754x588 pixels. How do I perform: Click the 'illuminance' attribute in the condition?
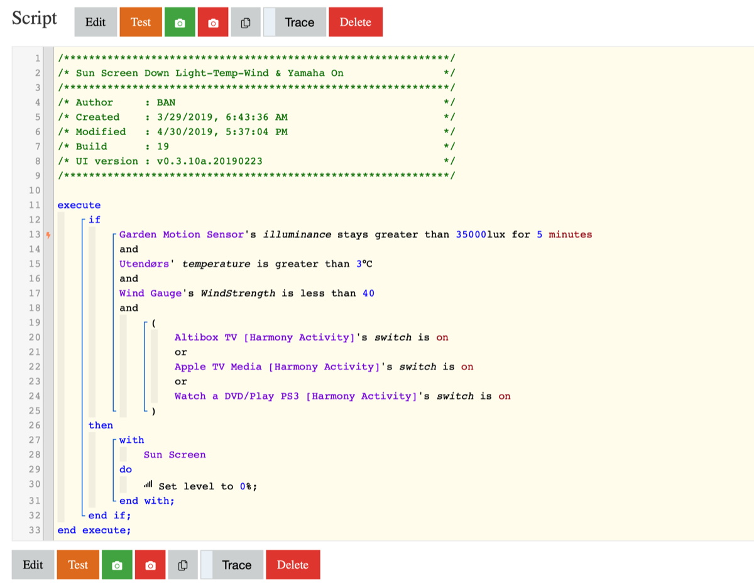(297, 234)
